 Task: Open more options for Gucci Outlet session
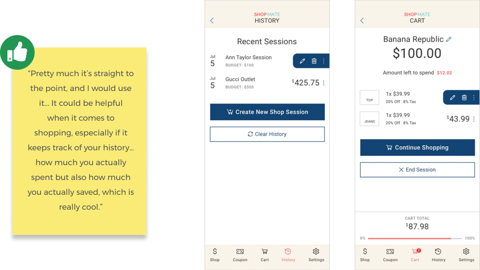tap(324, 83)
